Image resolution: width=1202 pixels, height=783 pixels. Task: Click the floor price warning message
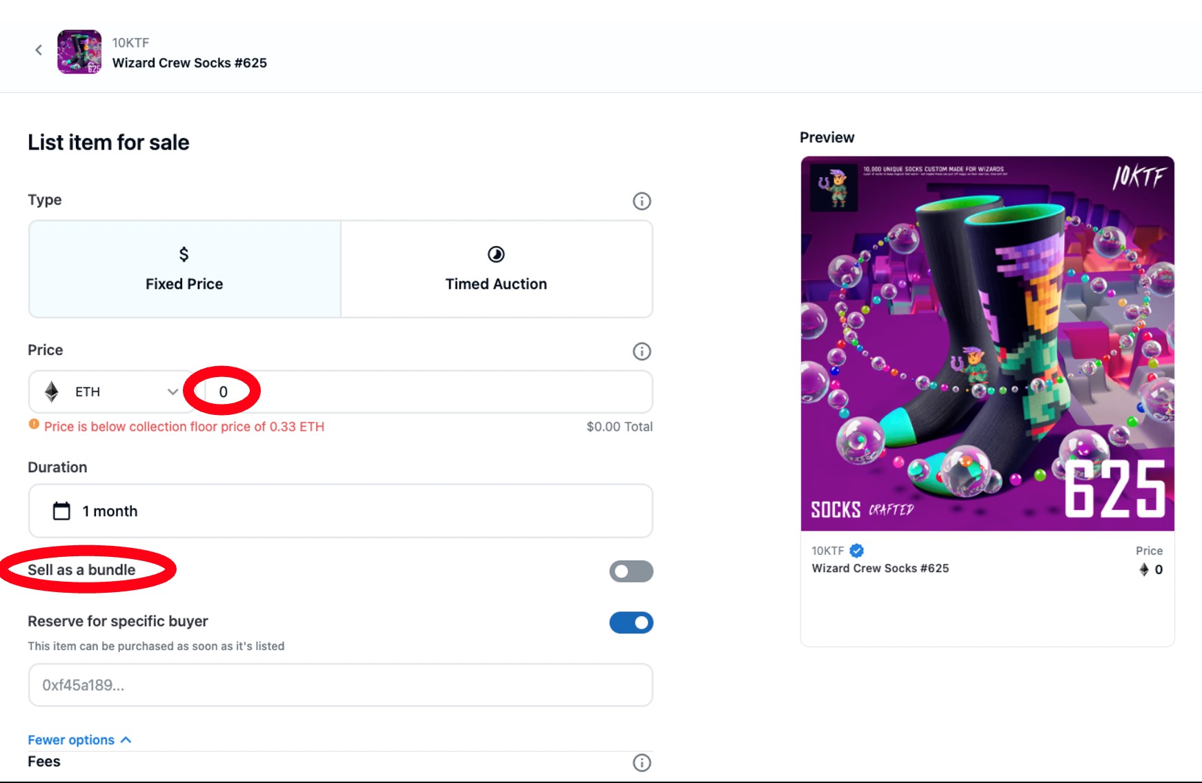[184, 427]
